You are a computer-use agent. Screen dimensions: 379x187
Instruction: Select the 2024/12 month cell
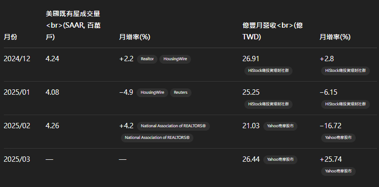coord(17,59)
